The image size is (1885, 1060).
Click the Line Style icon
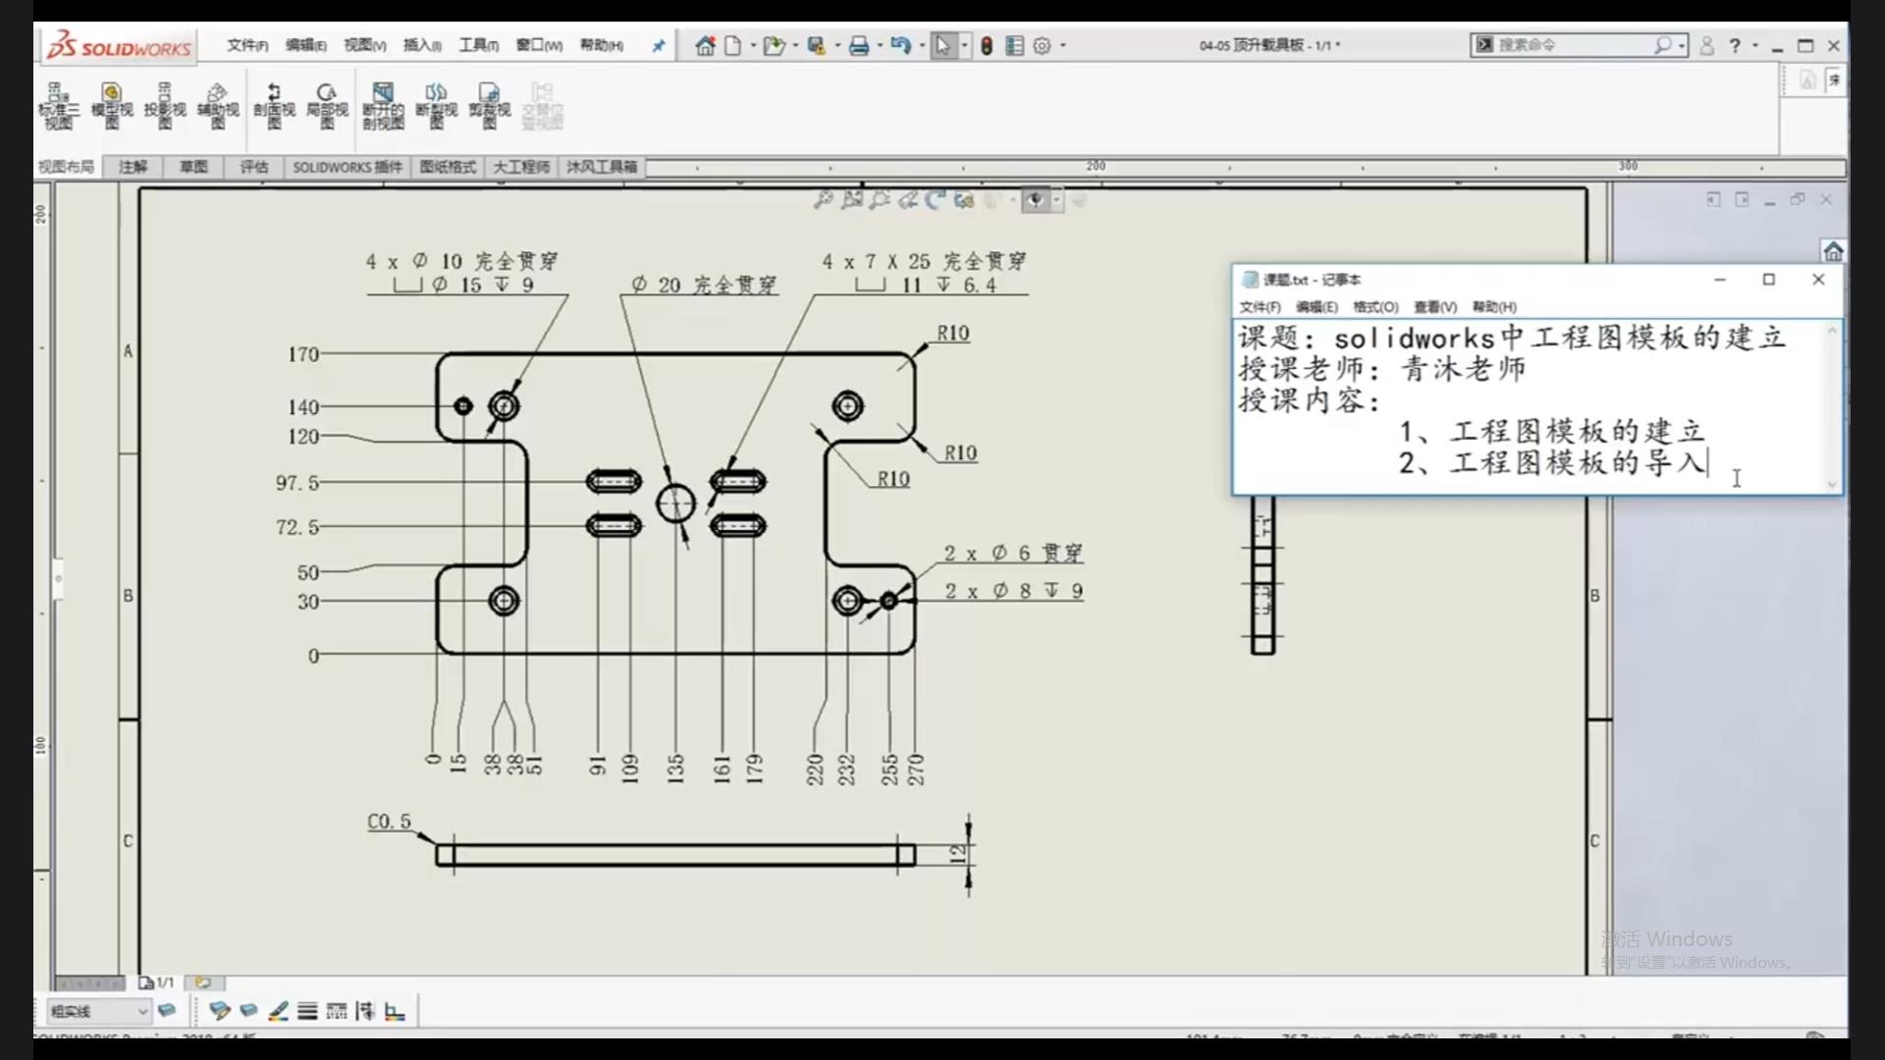coord(337,1010)
